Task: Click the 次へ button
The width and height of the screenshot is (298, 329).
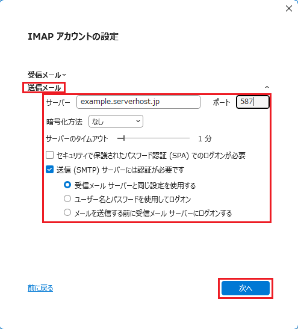Action: (x=246, y=288)
